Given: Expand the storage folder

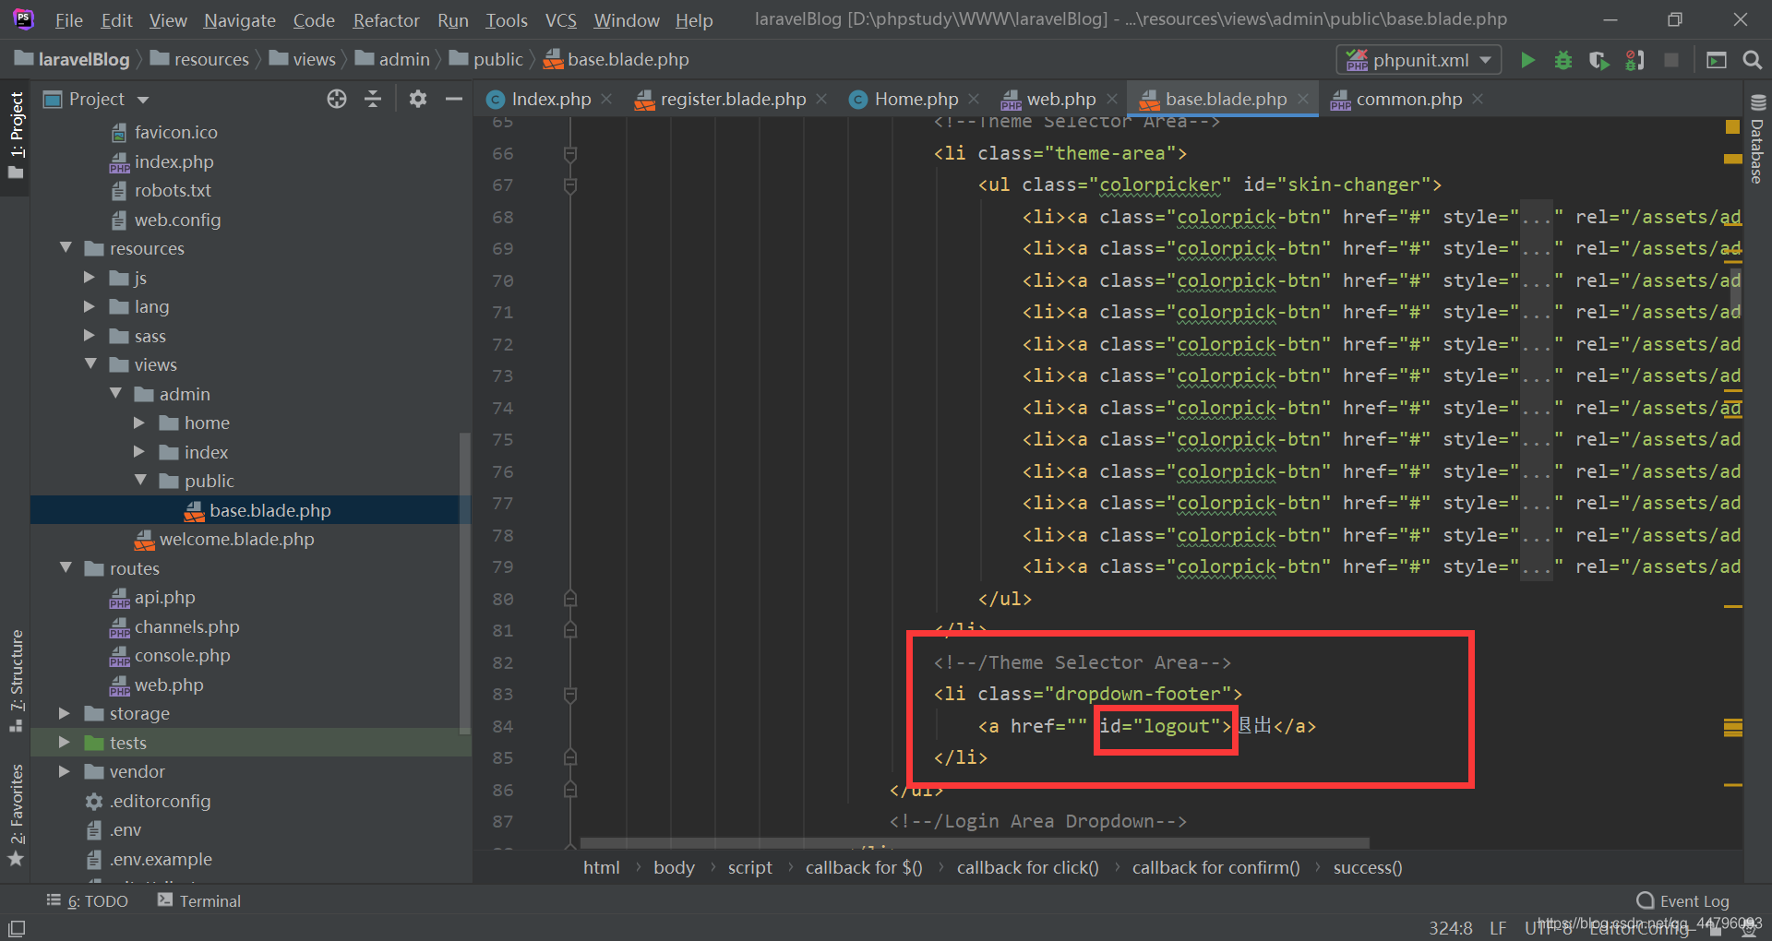Looking at the screenshot, I should pos(65,713).
